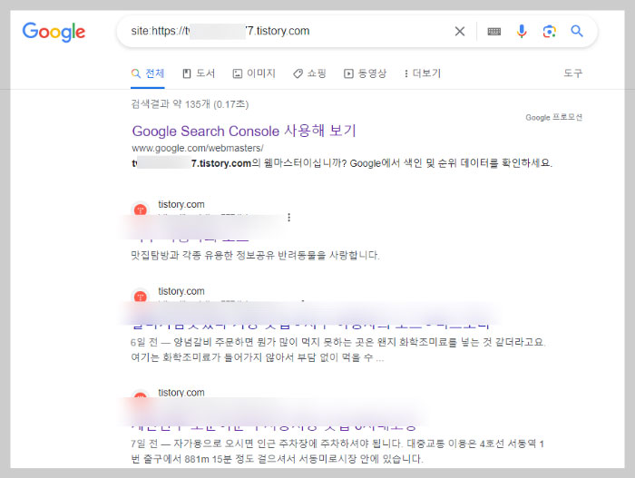Image resolution: width=635 pixels, height=478 pixels.
Task: Start voice search with microphone icon
Action: pos(522,31)
